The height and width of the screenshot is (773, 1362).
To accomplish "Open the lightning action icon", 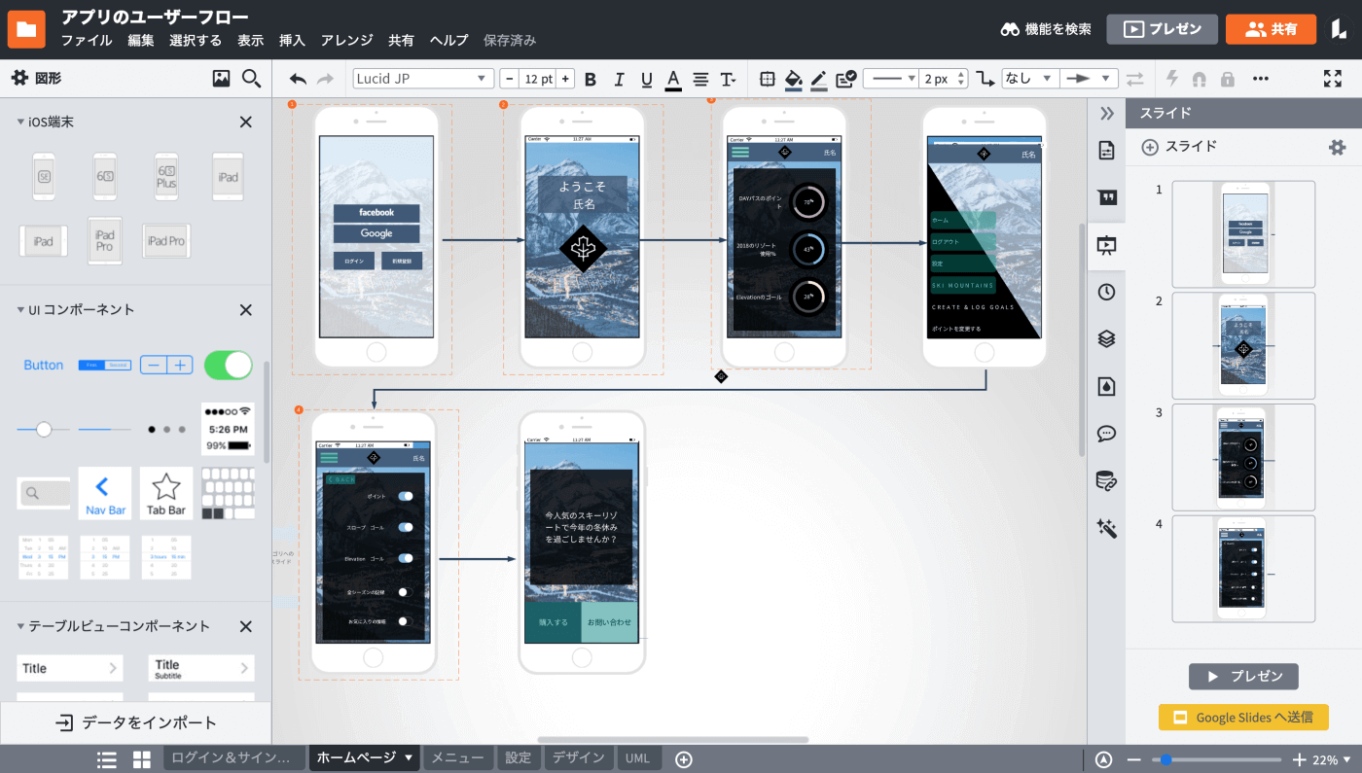I will tap(1172, 79).
